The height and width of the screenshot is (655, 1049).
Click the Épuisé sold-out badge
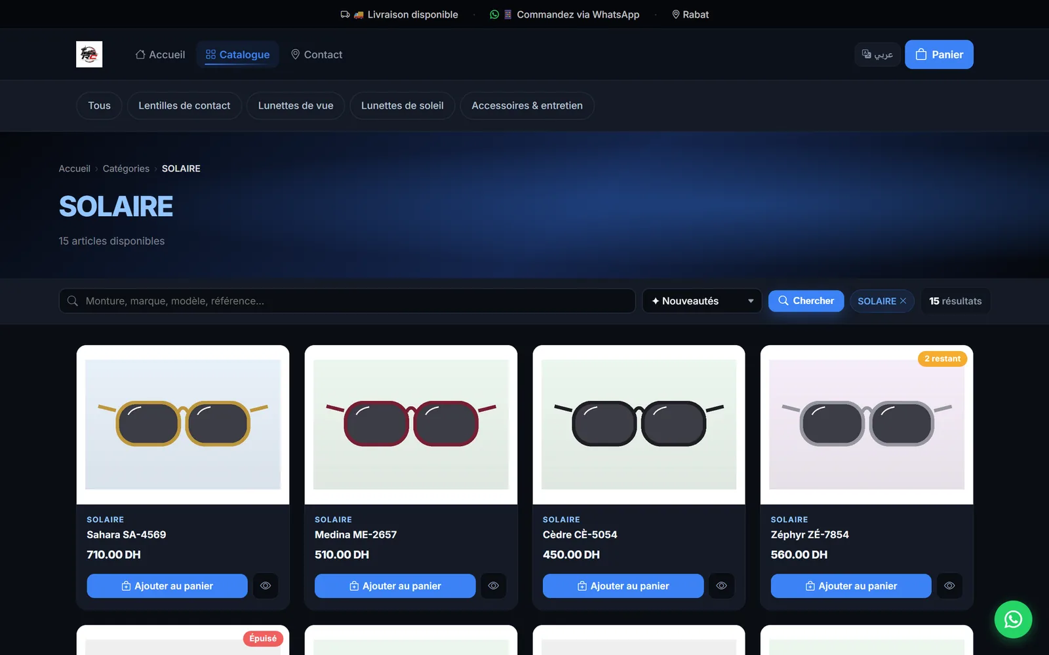coord(263,638)
